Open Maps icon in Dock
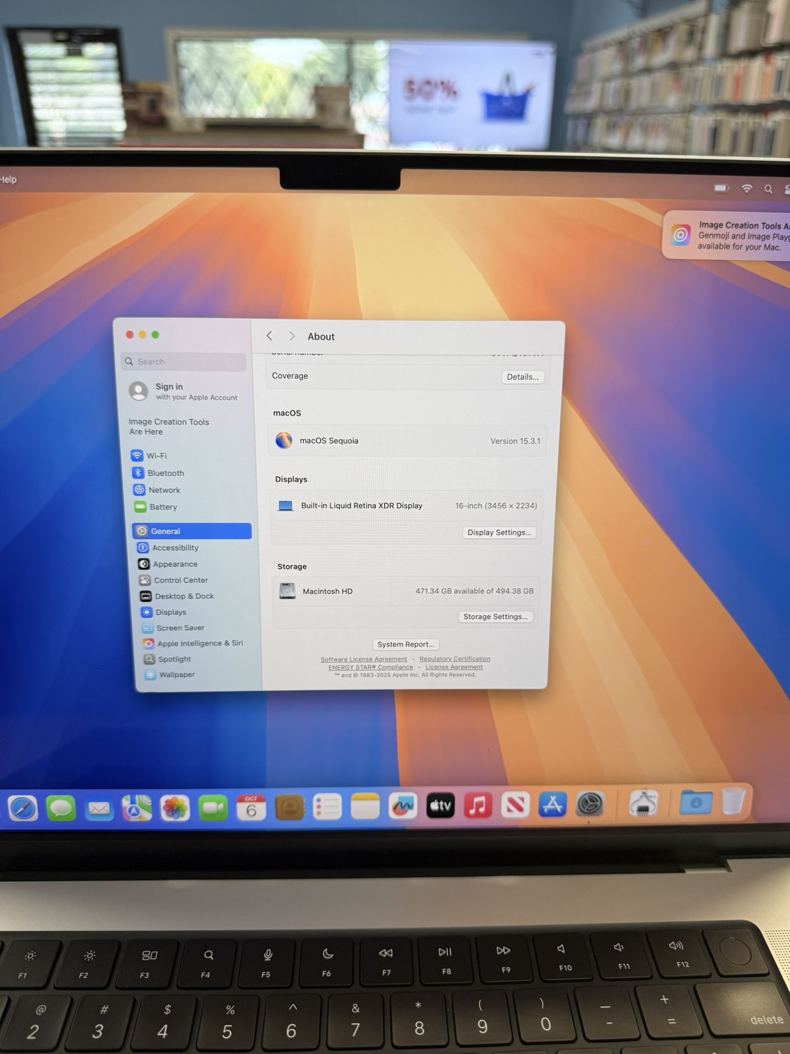 click(x=137, y=808)
